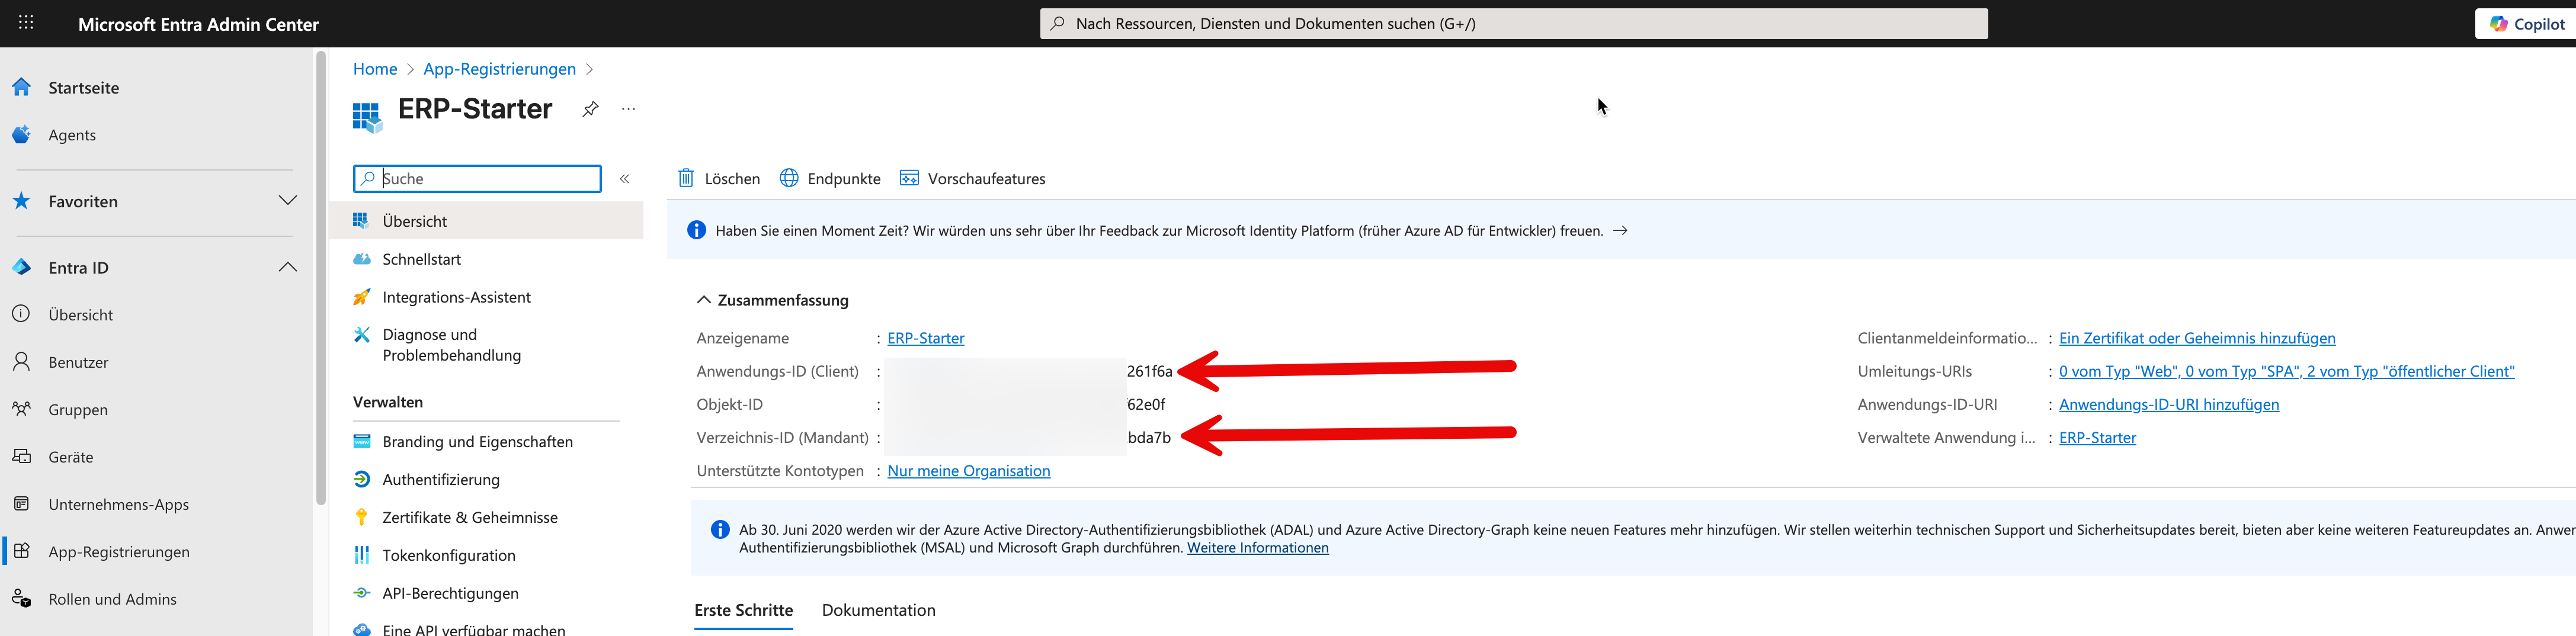Open Vorschaufeatures icon in toolbar
The image size is (2576, 636).
coord(909,178)
